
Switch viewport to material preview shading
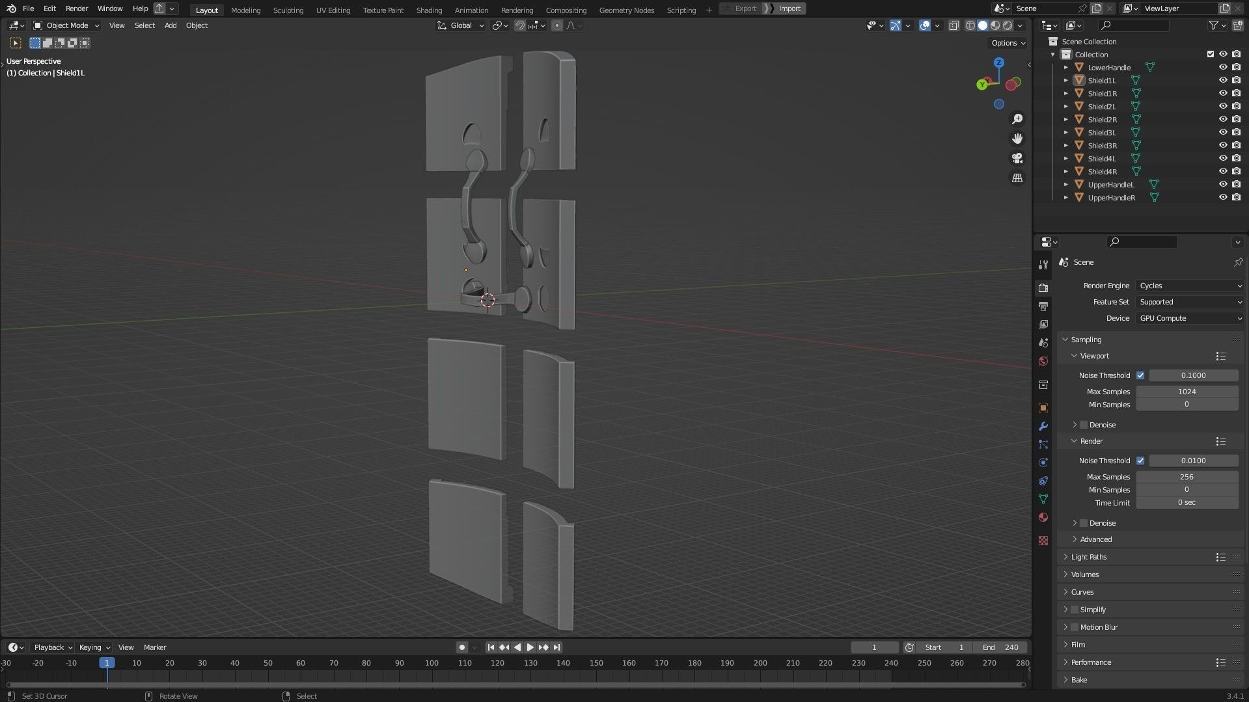click(995, 25)
